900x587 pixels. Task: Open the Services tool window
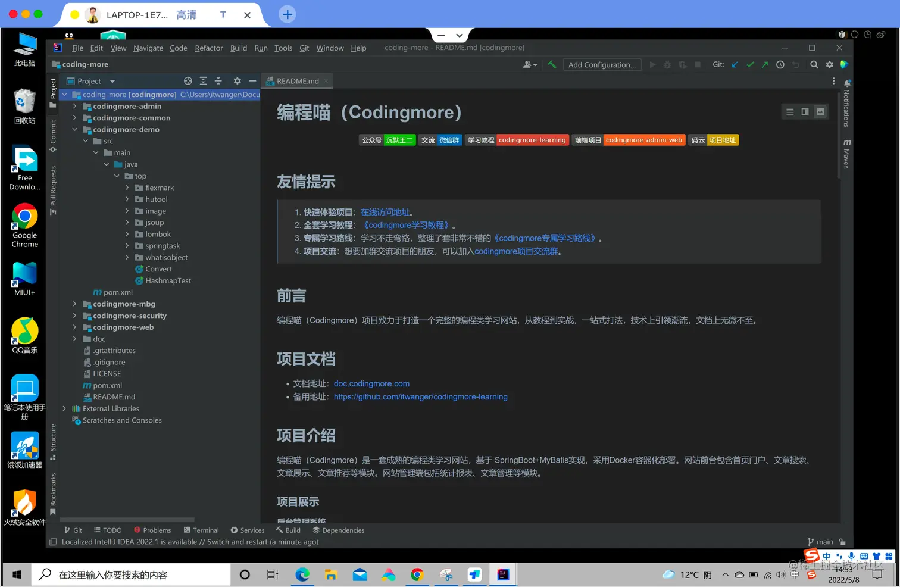(x=248, y=530)
